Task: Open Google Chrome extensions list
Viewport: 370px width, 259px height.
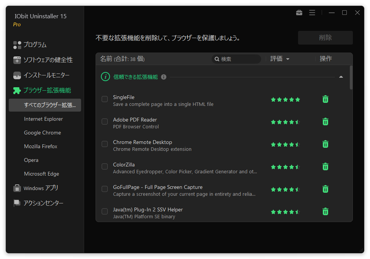Action: pos(42,133)
